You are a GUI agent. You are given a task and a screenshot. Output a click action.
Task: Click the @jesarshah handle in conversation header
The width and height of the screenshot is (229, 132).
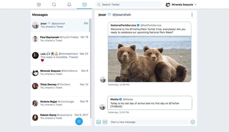122,15
